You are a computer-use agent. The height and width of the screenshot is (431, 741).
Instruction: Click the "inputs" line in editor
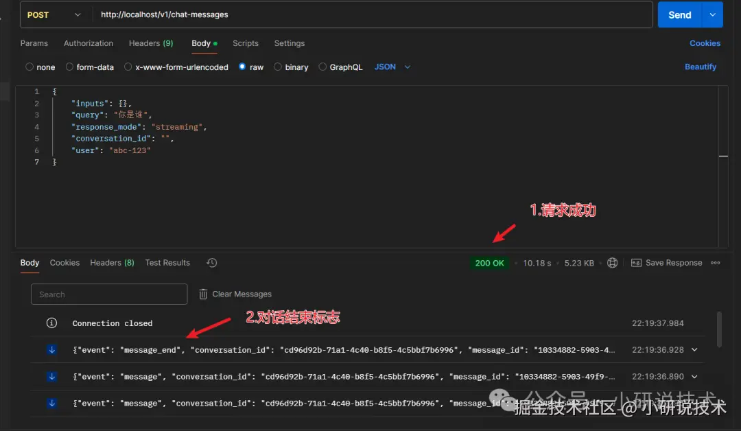point(101,103)
